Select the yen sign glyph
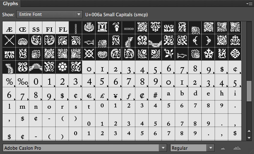Image resolution: width=254 pixels, height=154 pixels. 115,94
